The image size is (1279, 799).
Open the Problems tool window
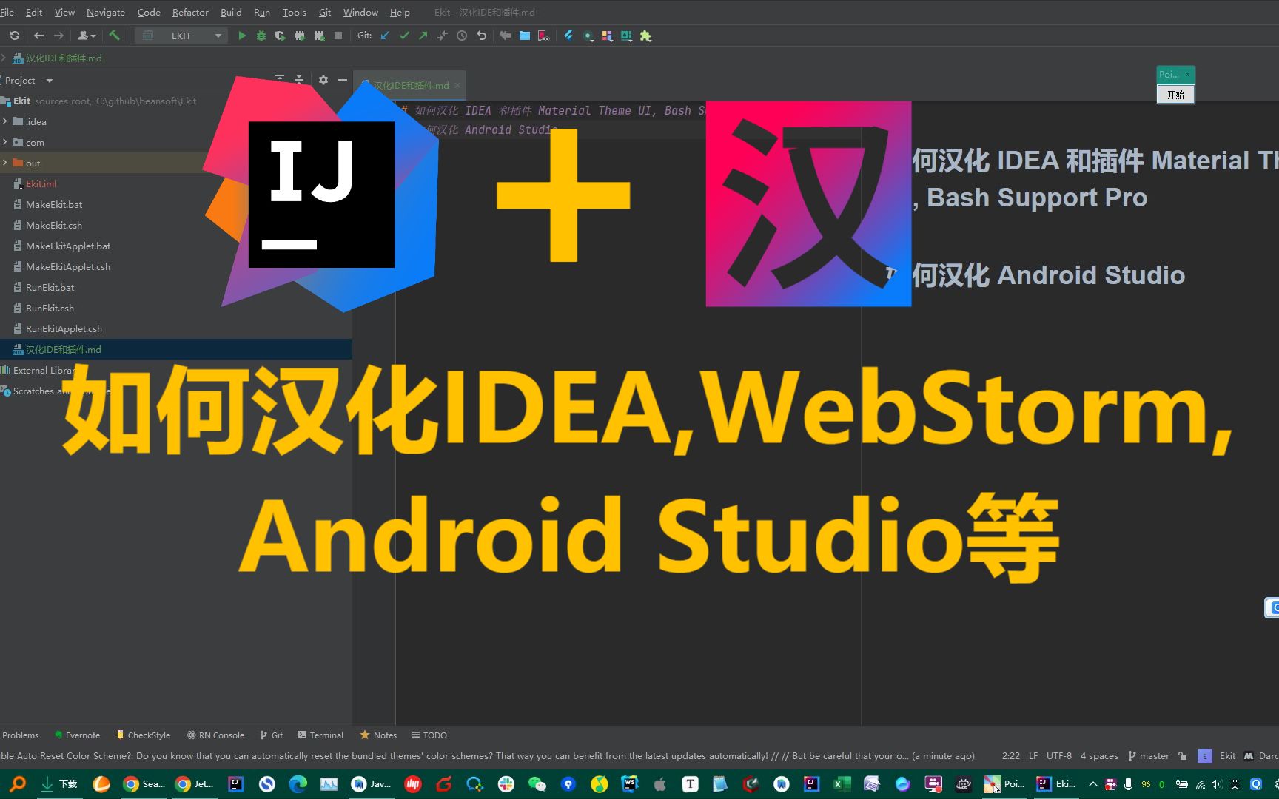point(20,735)
